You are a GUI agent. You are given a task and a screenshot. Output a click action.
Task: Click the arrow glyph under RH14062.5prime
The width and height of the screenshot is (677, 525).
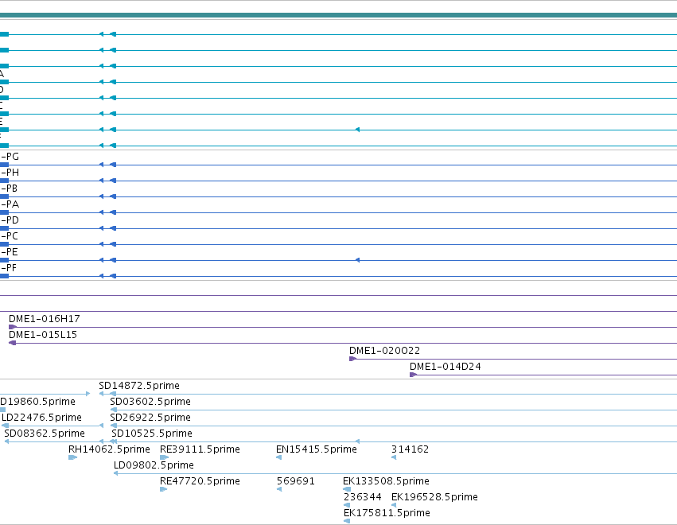coord(72,457)
